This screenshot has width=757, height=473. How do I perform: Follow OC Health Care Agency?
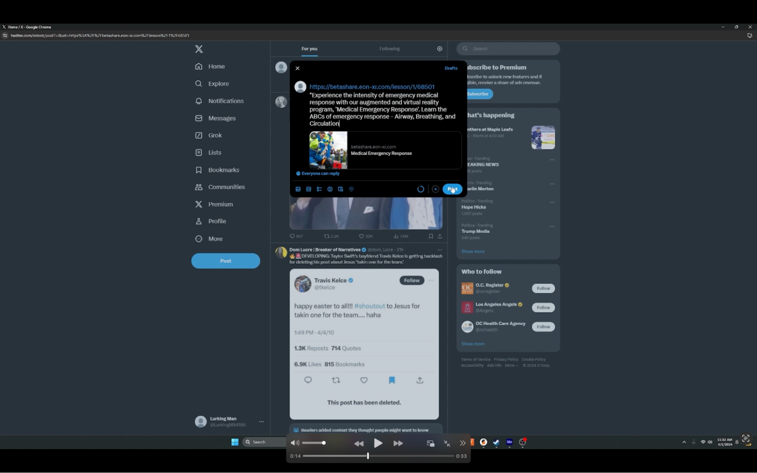coord(543,327)
